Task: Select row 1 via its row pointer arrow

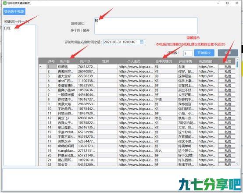Action: (40, 67)
